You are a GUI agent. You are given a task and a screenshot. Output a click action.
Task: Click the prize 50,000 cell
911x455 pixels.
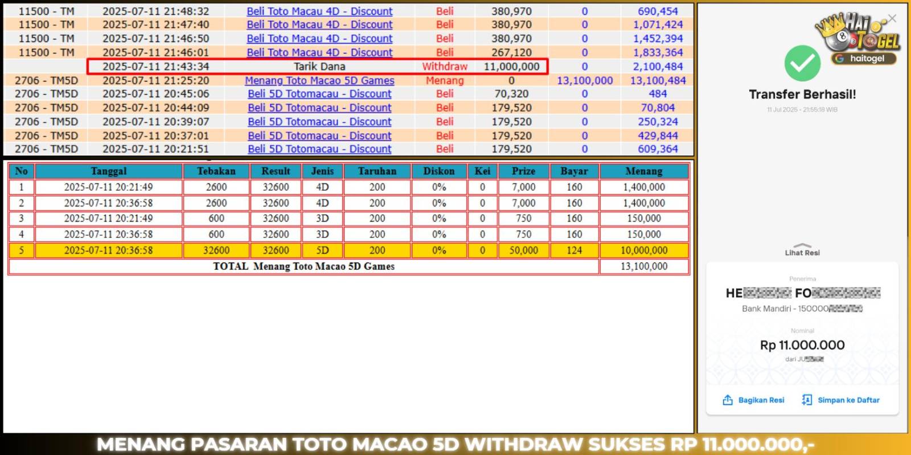pos(523,250)
